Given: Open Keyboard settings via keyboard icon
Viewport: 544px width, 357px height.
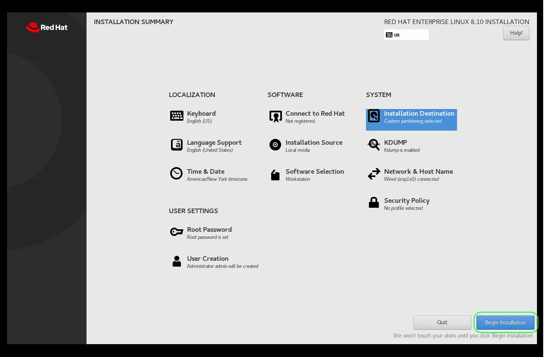Looking at the screenshot, I should tap(177, 116).
